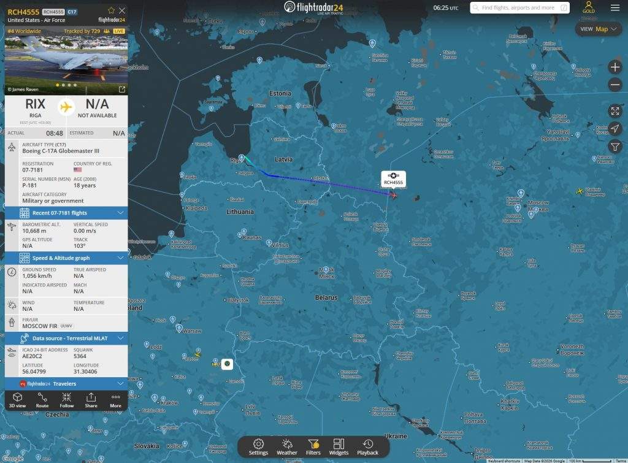This screenshot has width=628, height=463.
Task: Click the flight search input field
Action: pyautogui.click(x=519, y=7)
